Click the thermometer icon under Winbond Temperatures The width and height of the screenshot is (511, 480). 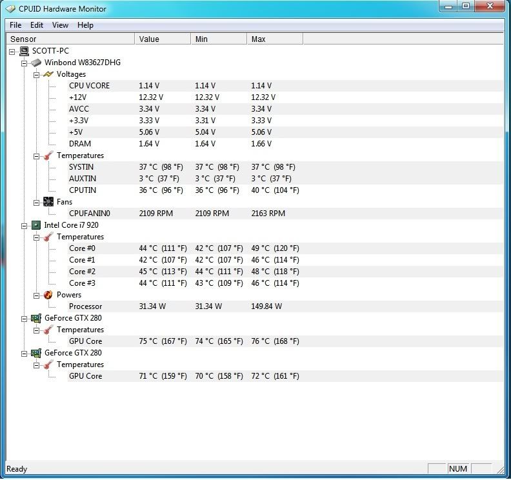[x=48, y=155]
